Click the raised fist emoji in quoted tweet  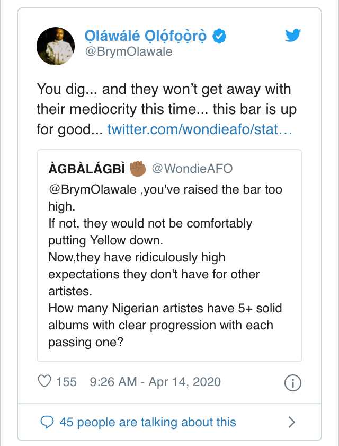point(138,168)
